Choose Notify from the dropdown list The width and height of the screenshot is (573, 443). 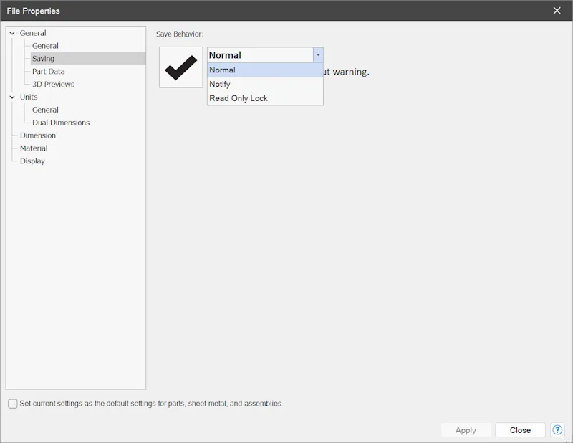[265, 84]
